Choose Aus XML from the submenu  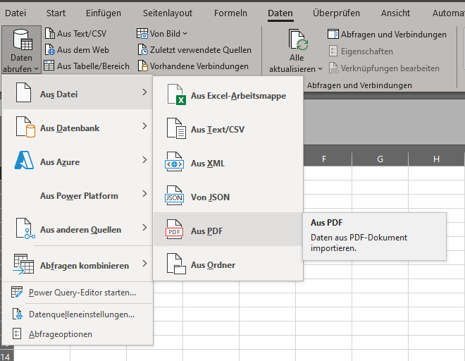[228, 162]
